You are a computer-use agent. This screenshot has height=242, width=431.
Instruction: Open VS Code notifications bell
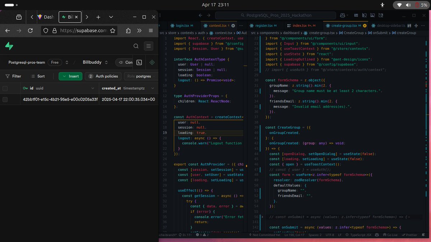(423, 235)
